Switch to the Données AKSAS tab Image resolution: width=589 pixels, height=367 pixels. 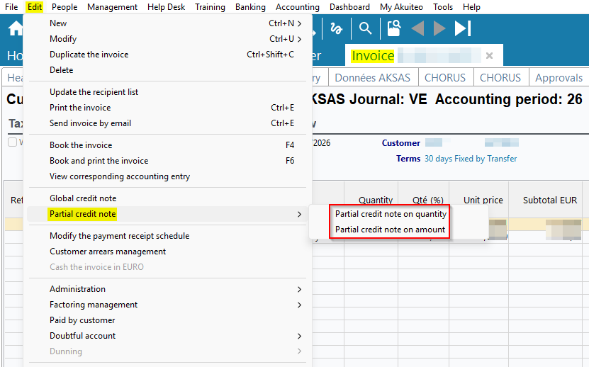click(373, 78)
